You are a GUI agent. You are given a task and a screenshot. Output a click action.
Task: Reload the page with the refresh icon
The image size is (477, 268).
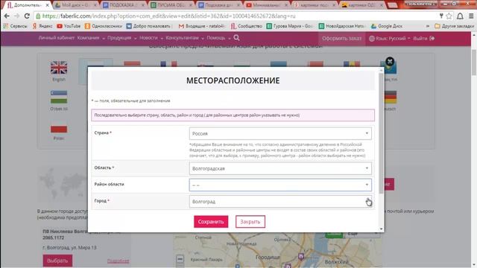point(27,16)
